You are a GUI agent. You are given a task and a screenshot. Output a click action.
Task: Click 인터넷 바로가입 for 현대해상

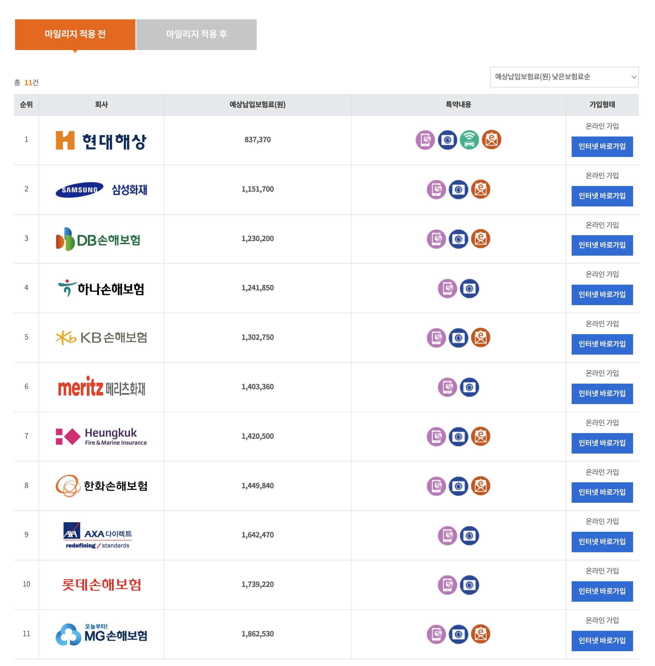(x=602, y=147)
